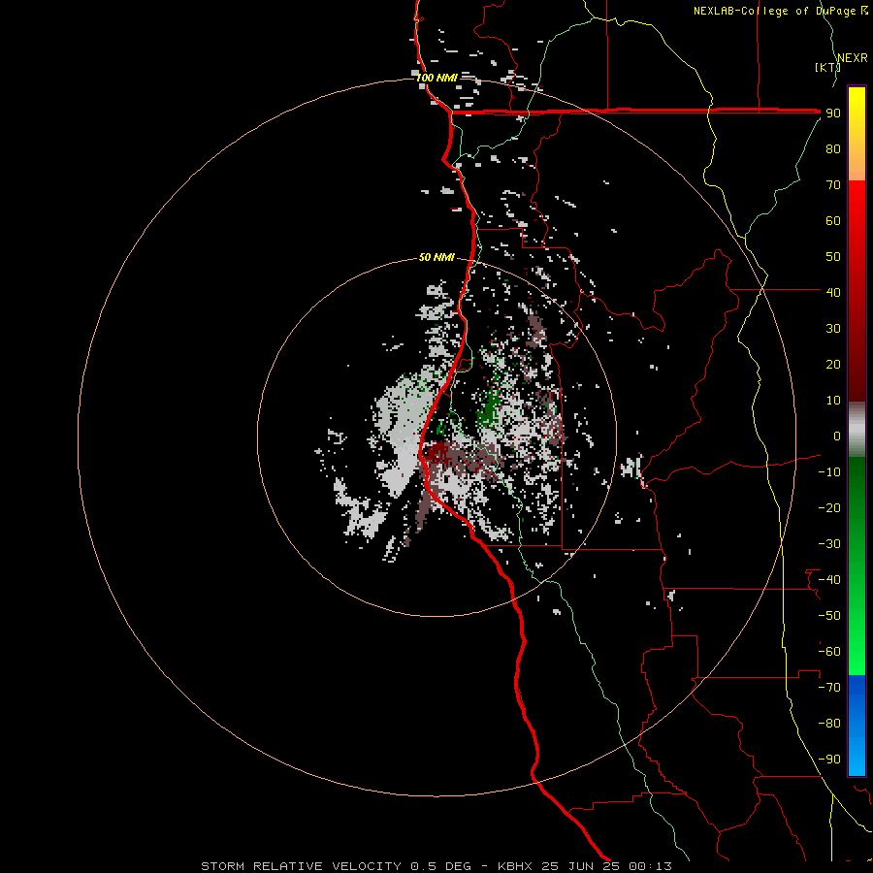Click the -70 value on the velocity scale
The image size is (873, 873).
pyautogui.click(x=829, y=688)
